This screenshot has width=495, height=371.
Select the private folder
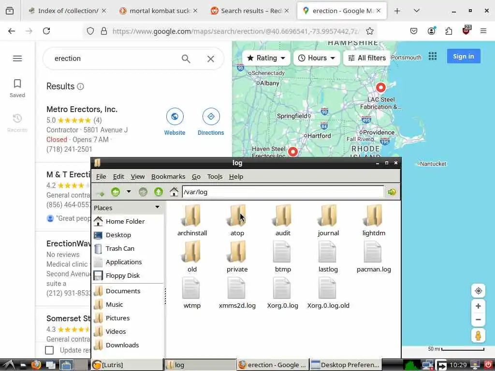click(x=237, y=257)
